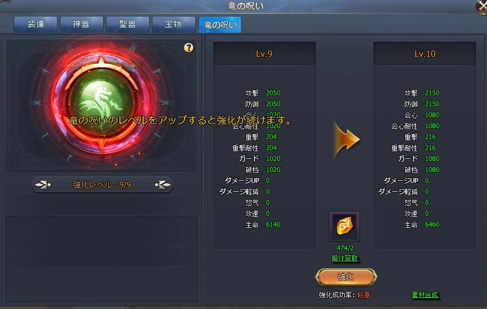
Task: Click the orange level-up arrow icon
Action: tap(346, 140)
